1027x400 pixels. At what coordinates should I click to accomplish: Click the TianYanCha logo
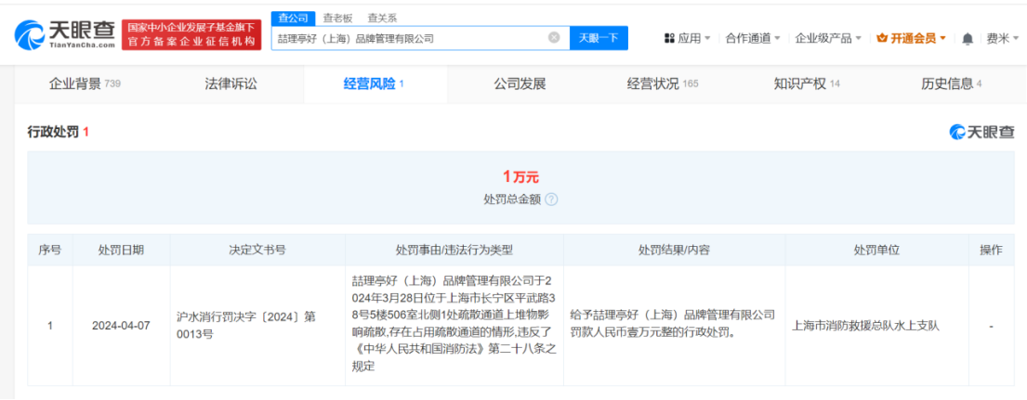[x=65, y=34]
